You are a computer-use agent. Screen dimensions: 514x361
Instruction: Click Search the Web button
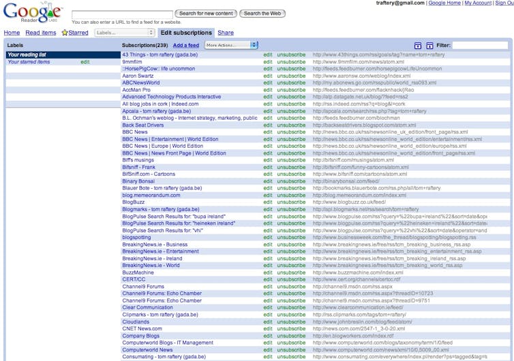click(262, 14)
